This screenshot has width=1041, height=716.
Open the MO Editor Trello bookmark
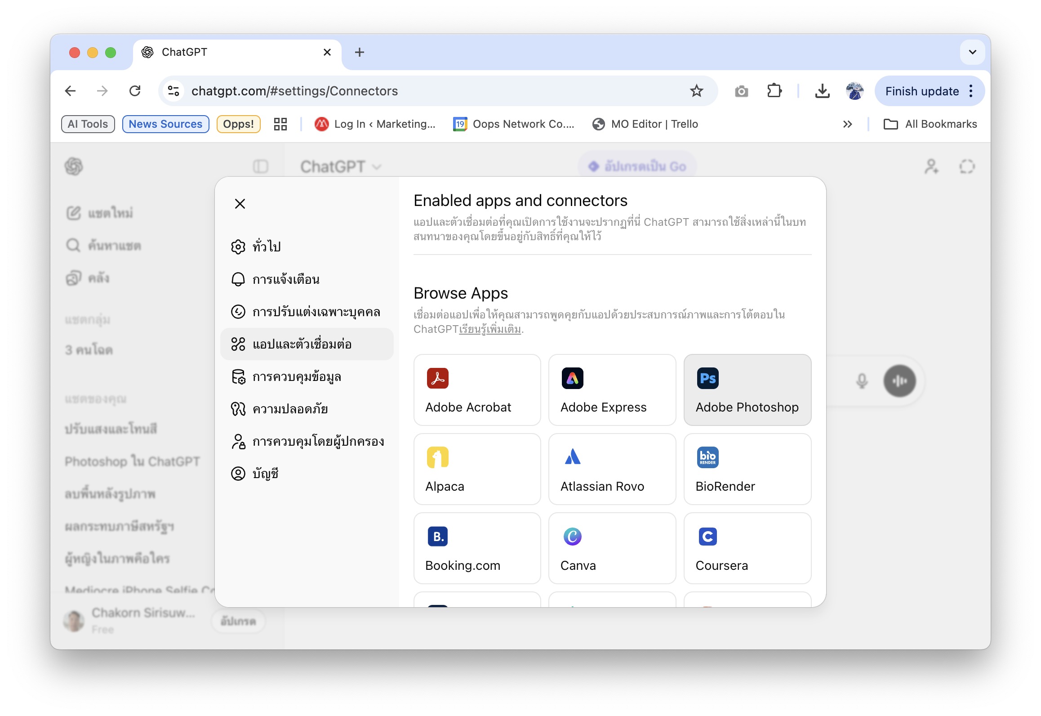pos(645,124)
